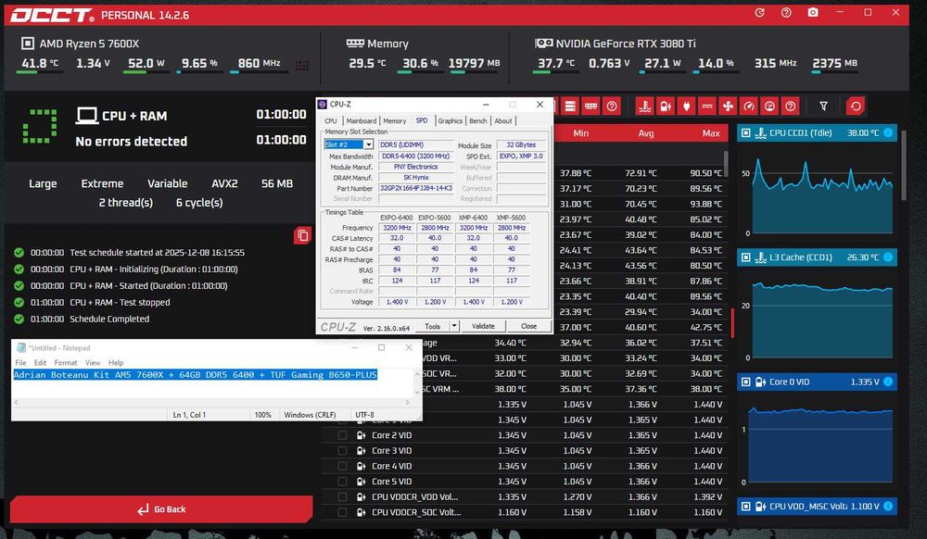Viewport: 927px width, 539px height.
Task: Open the list-view icon in OCCT monitoring toolbar
Action: coord(570,107)
